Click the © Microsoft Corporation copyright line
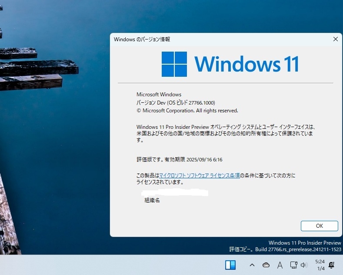 tap(187, 111)
